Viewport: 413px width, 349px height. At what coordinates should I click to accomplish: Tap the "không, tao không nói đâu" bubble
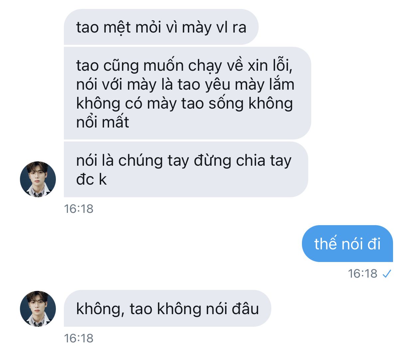[167, 308]
